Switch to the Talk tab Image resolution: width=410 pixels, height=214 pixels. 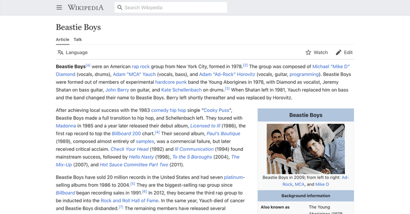pyautogui.click(x=77, y=39)
